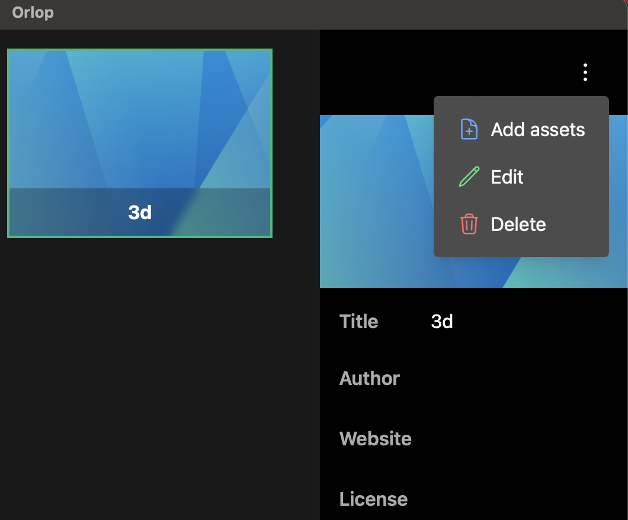Choose Edit from the context menu

[521, 176]
